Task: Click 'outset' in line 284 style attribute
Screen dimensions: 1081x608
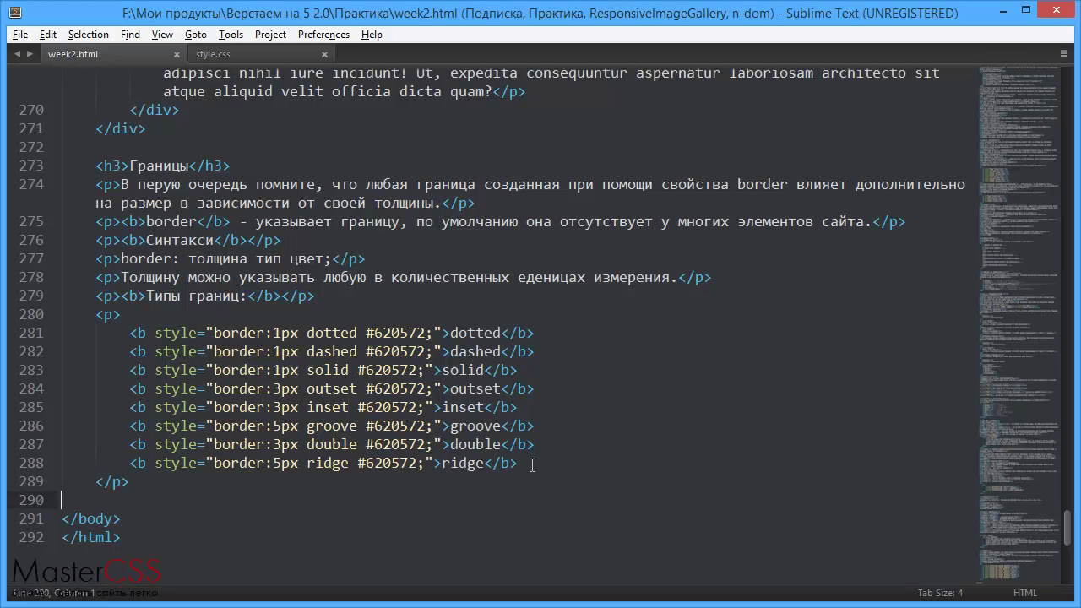Action: coord(332,388)
